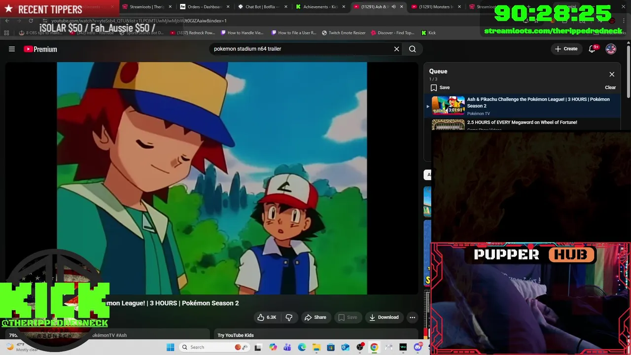Open Task View on taskbar
Image resolution: width=631 pixels, height=355 pixels.
click(258, 347)
